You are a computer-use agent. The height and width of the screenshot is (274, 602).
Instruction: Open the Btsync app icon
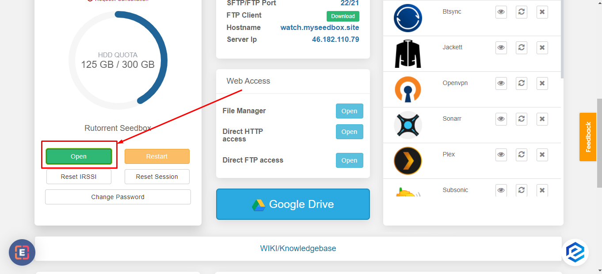[x=408, y=18]
